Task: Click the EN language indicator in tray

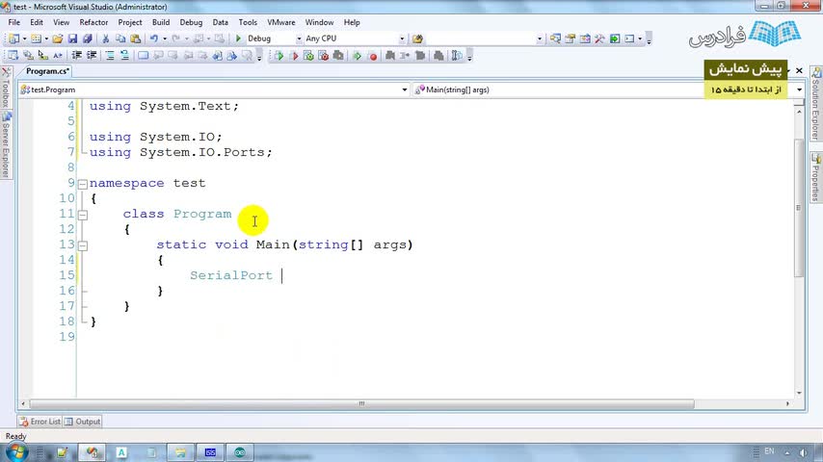Action: pos(769,451)
